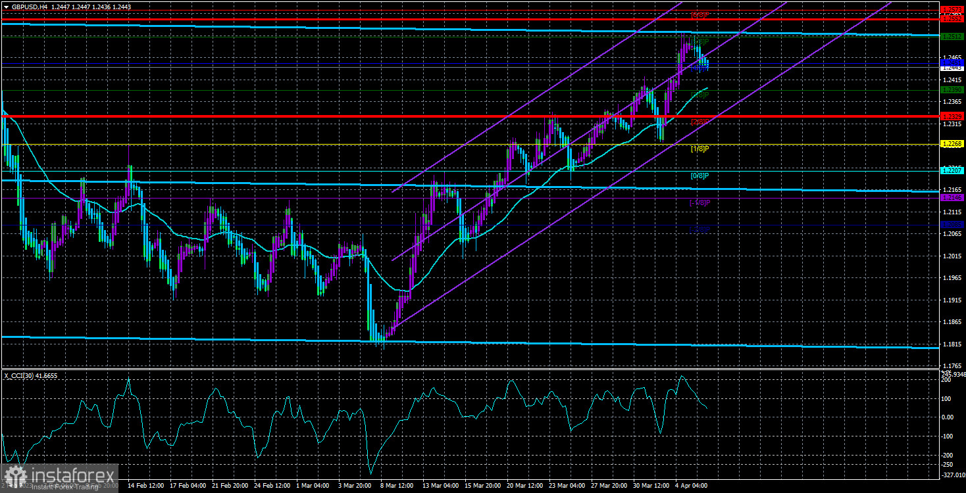Click the -100 CCI scale value
The width and height of the screenshot is (966, 493).
point(948,436)
